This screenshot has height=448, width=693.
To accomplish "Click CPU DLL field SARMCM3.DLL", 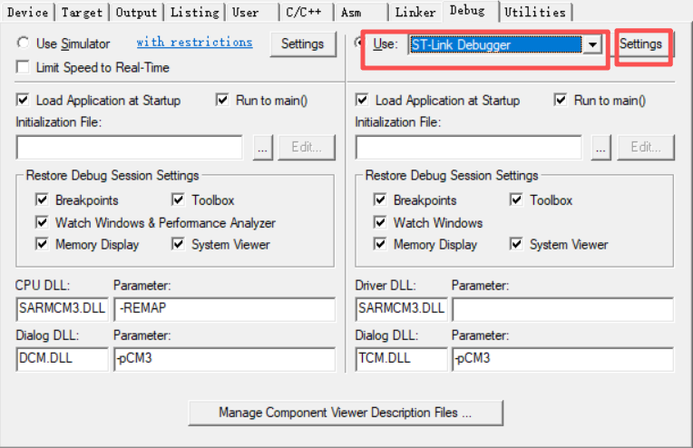I will click(63, 309).
